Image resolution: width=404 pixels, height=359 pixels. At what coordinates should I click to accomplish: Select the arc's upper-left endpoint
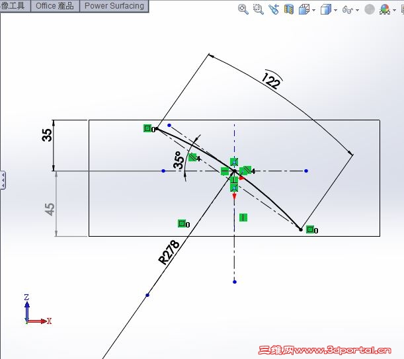click(x=157, y=128)
